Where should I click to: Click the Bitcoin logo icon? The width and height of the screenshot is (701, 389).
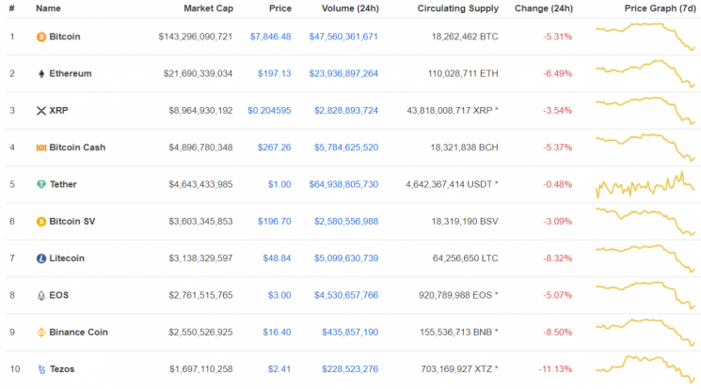[x=41, y=37]
